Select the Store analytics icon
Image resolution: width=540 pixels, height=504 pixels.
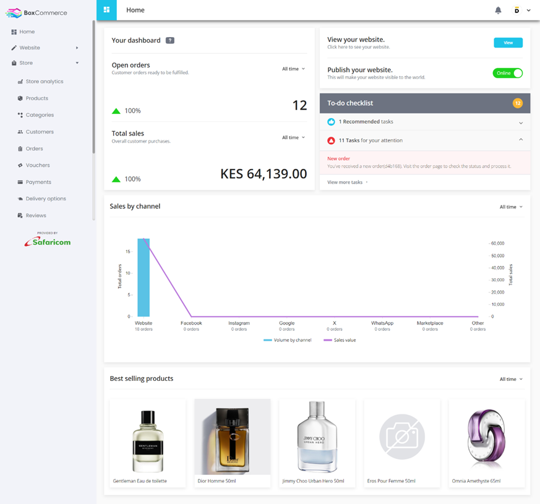pyautogui.click(x=20, y=81)
